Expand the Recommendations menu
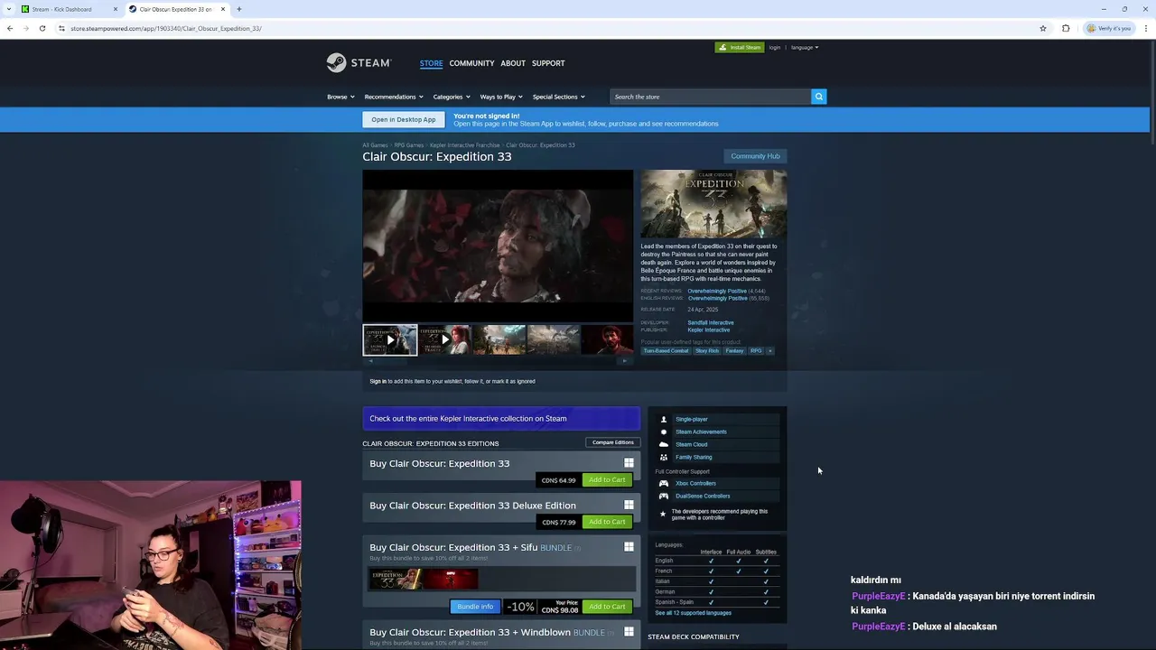Viewport: 1156px width, 650px height. (x=394, y=97)
